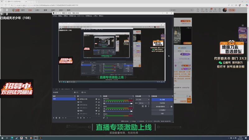The image size is (249, 140).
Task: Toggle visibility of first 图像 source
Action: tap(96, 102)
